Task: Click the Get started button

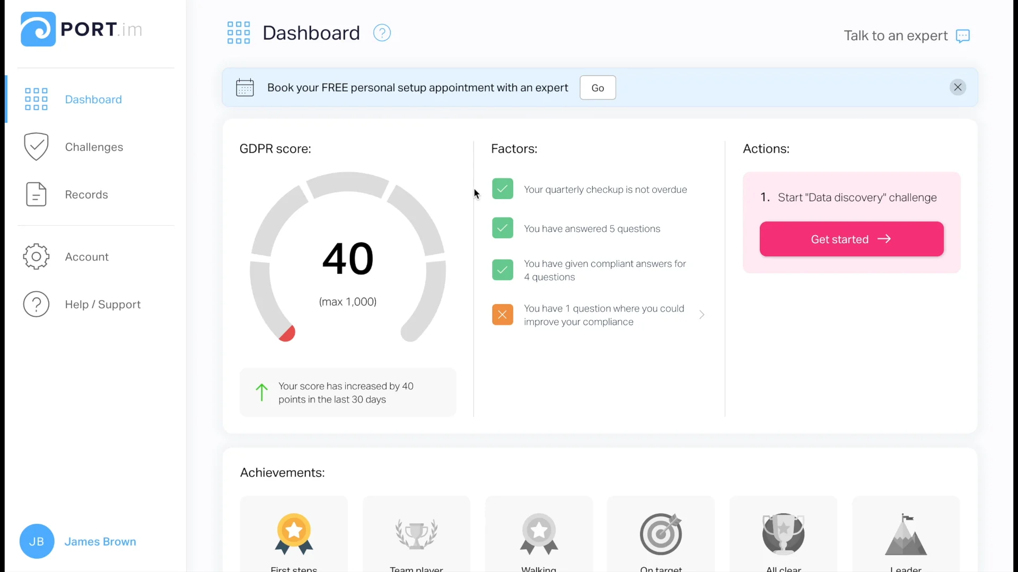Action: (x=852, y=239)
